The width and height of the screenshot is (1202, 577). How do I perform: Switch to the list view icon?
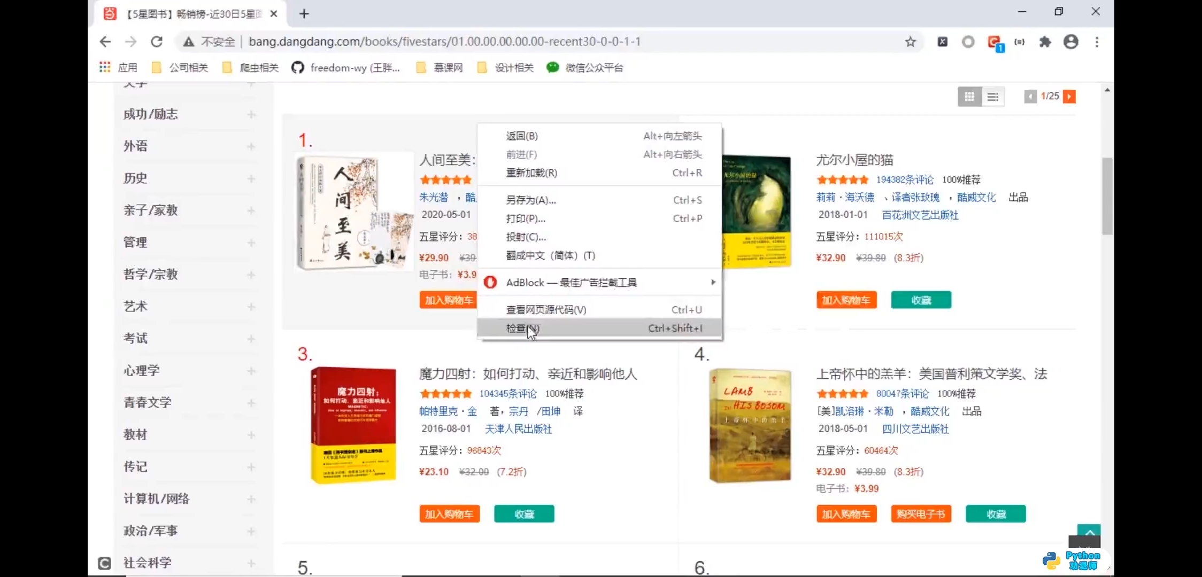(993, 97)
